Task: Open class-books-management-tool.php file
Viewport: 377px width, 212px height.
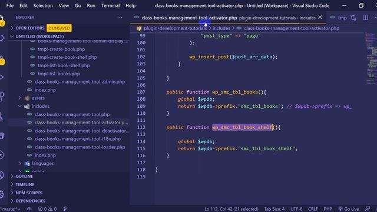Action: (72, 114)
